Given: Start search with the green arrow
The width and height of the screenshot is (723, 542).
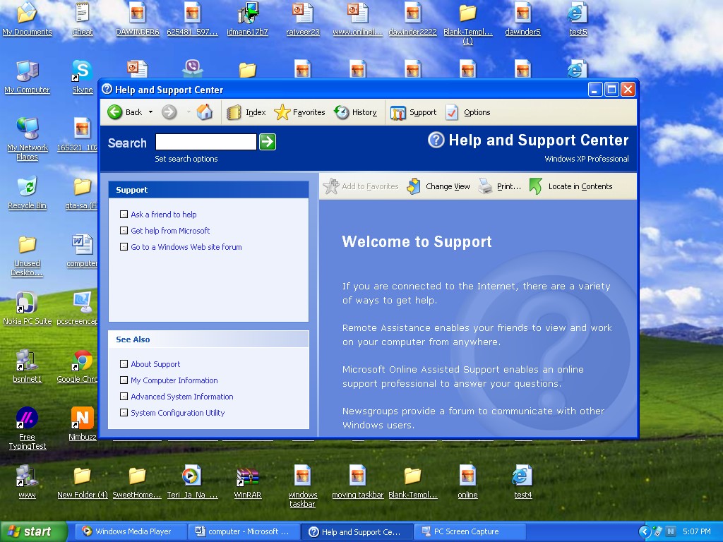Looking at the screenshot, I should 267,141.
